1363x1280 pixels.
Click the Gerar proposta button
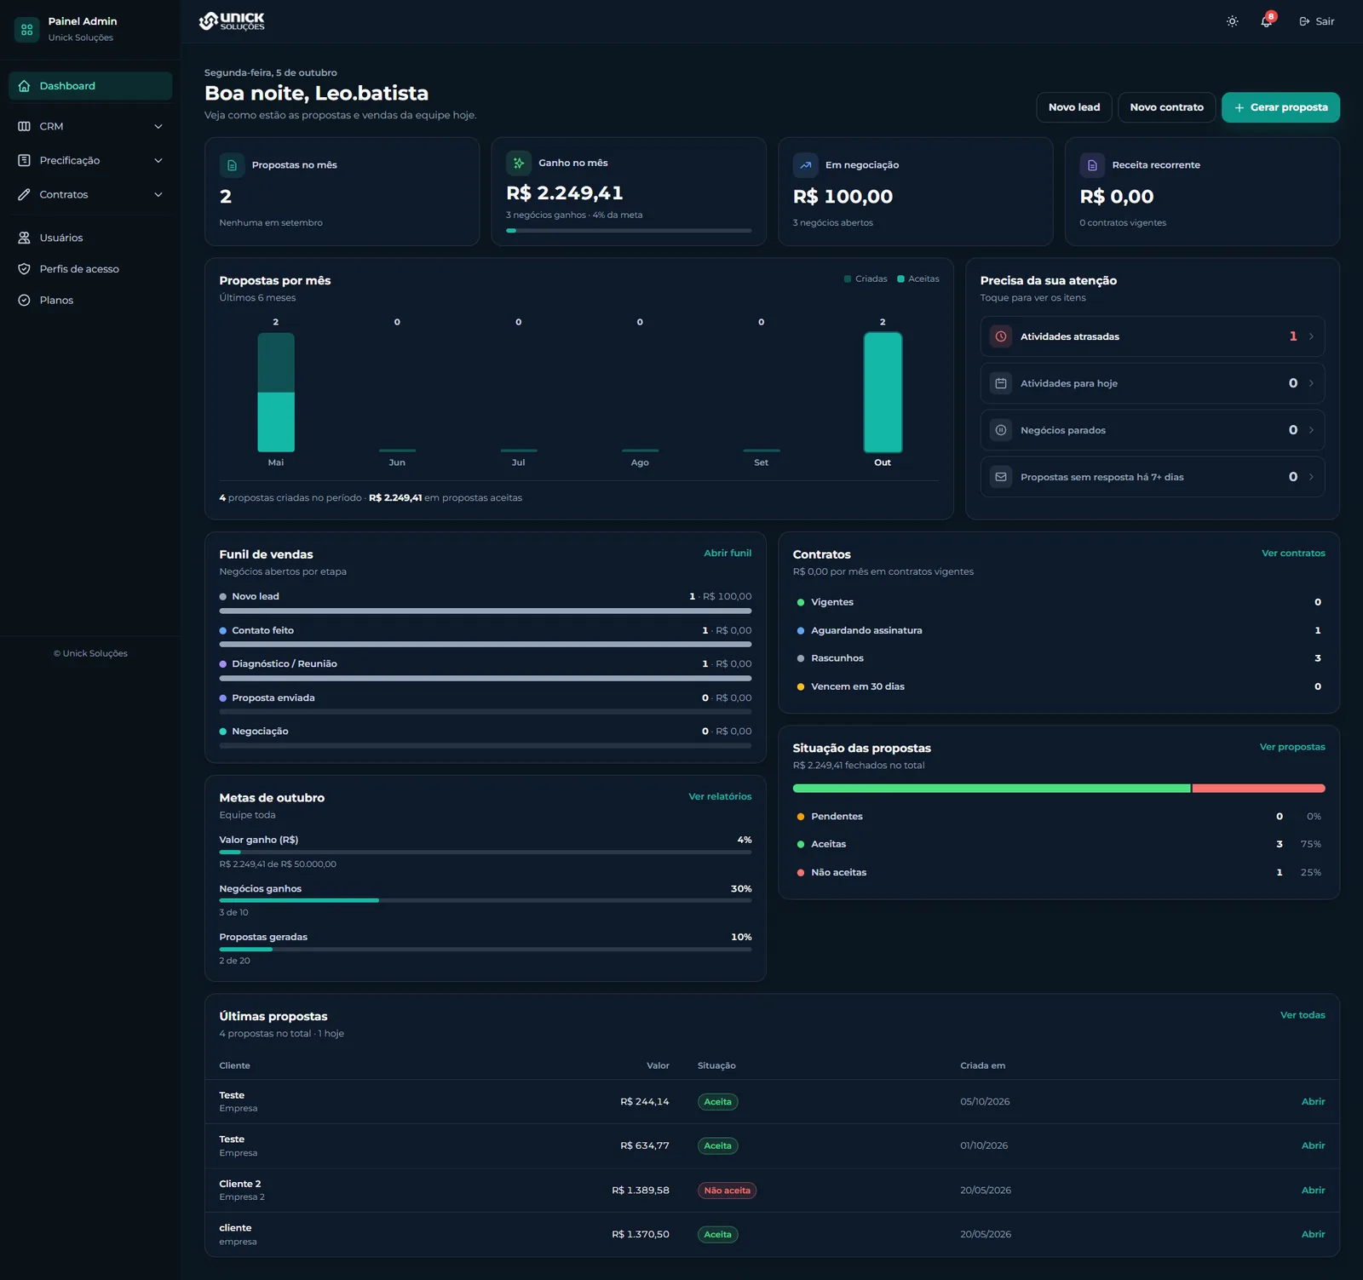coord(1280,107)
